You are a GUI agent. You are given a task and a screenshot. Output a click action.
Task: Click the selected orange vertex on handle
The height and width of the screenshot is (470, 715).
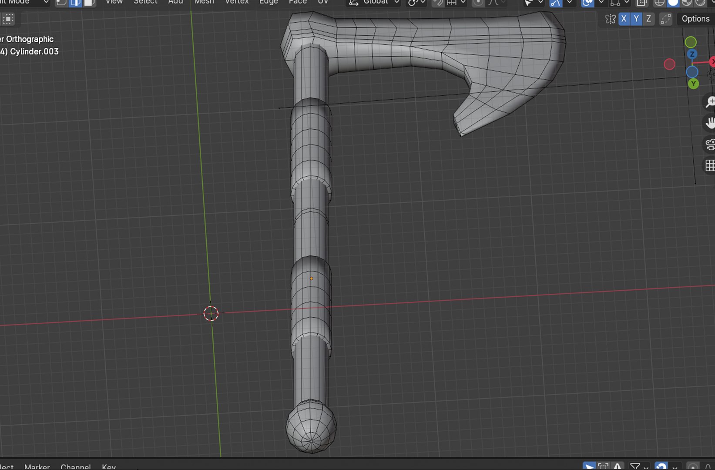tap(311, 279)
